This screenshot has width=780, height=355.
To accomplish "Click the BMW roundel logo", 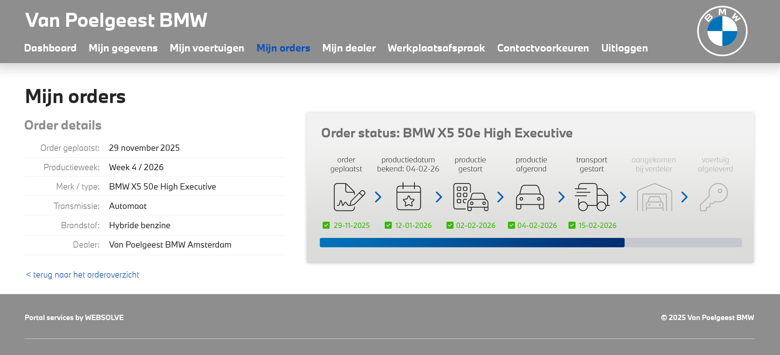I will point(722,31).
